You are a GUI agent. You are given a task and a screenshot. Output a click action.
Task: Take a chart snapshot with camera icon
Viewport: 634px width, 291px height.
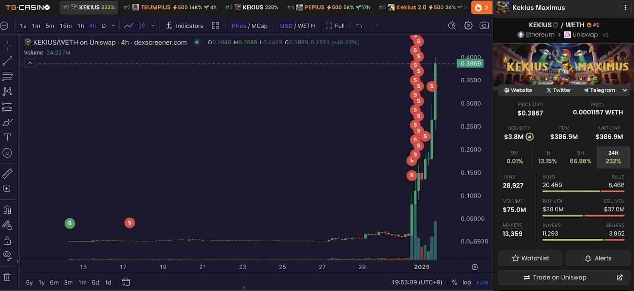click(484, 26)
